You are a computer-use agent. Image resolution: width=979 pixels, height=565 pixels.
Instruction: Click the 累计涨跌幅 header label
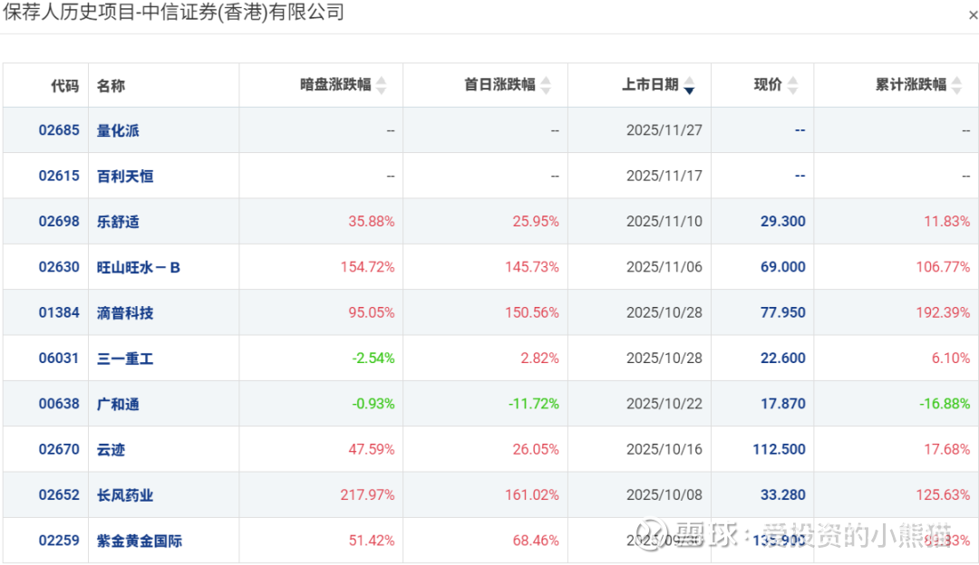point(911,85)
